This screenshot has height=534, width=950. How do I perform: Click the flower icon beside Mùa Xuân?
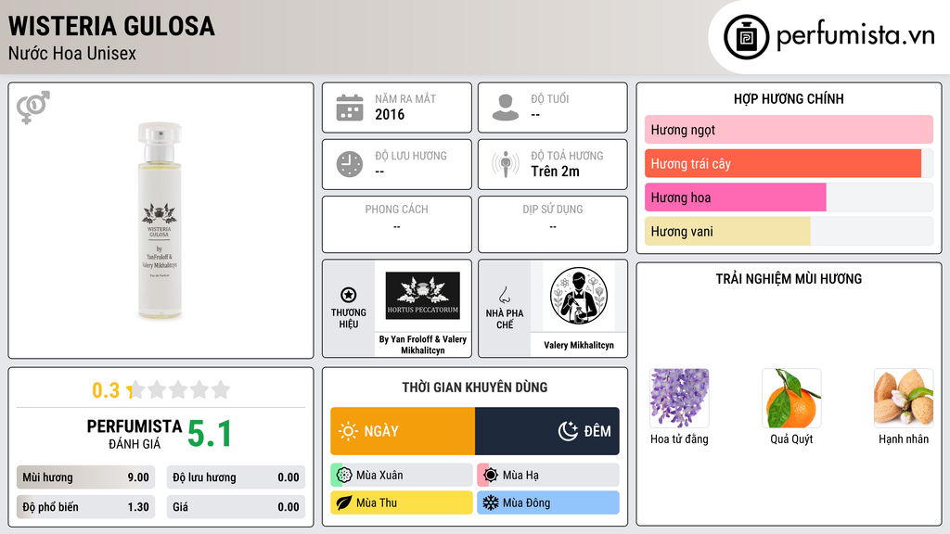coord(344,476)
